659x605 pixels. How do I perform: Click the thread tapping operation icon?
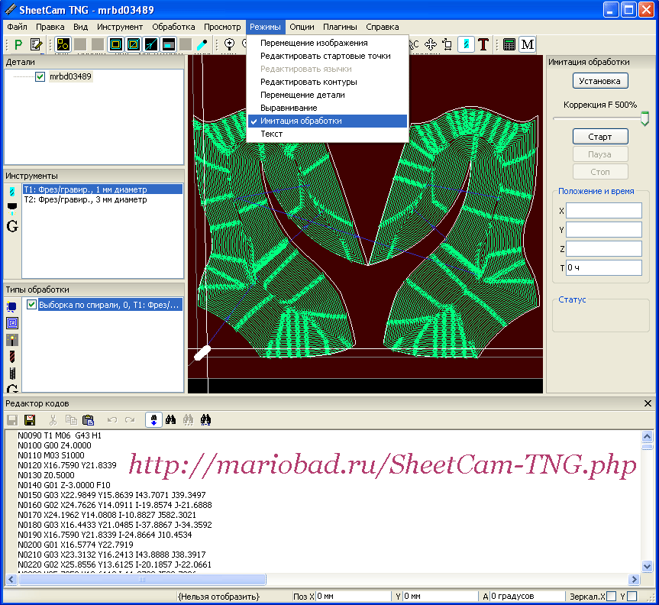[x=12, y=374]
